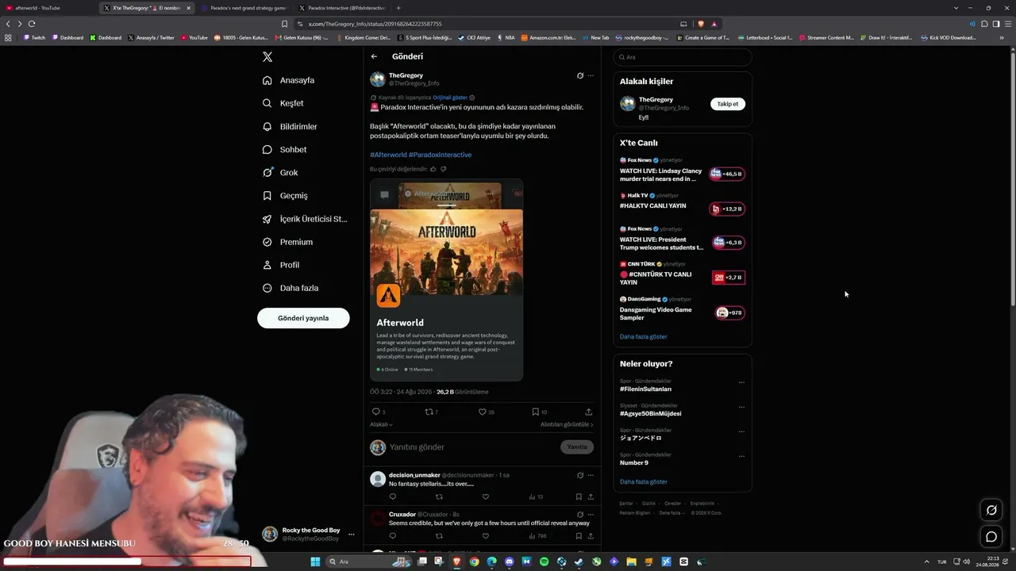Click the X search field Ara
The width and height of the screenshot is (1016, 571).
683,57
